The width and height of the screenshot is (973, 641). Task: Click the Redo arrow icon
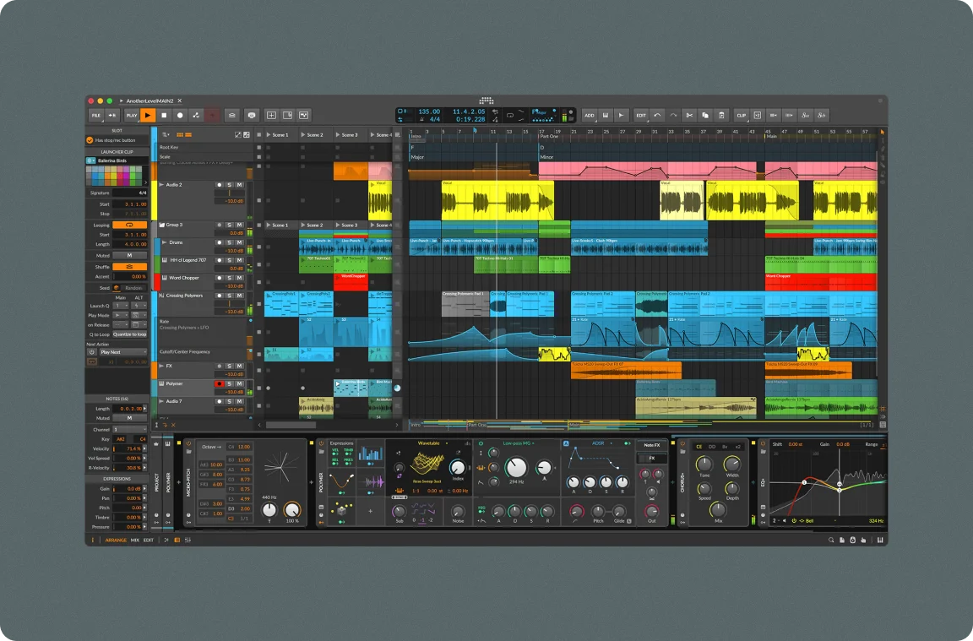(673, 116)
